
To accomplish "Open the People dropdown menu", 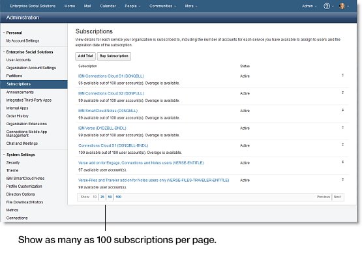I will click(132, 6).
